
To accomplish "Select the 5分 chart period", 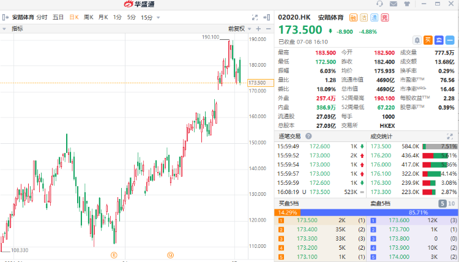I will pyautogui.click(x=132, y=18).
